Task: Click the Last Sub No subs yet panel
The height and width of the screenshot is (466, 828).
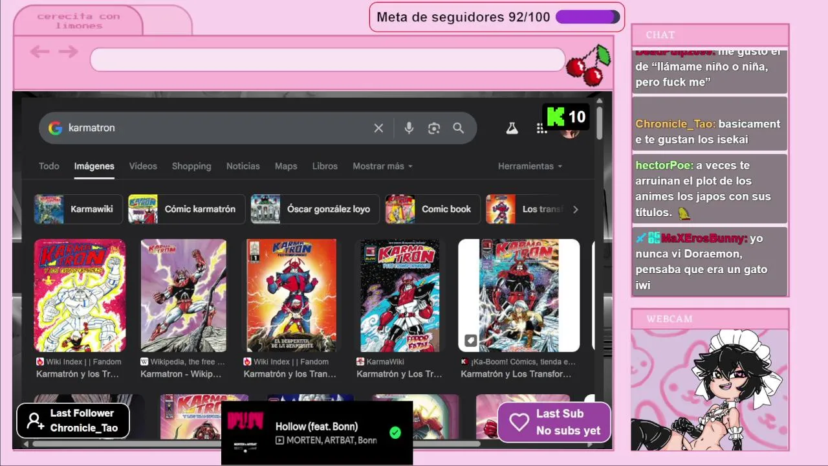Action: click(554, 422)
